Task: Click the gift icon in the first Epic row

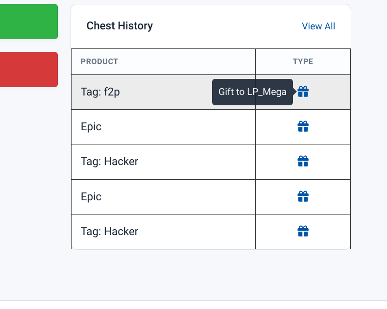Action: 303,126
